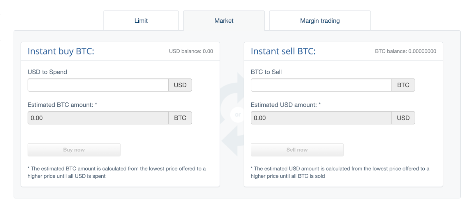Image resolution: width=466 pixels, height=206 pixels.
Task: Click the BTC label beside estimated BTC amount
Action: (180, 118)
